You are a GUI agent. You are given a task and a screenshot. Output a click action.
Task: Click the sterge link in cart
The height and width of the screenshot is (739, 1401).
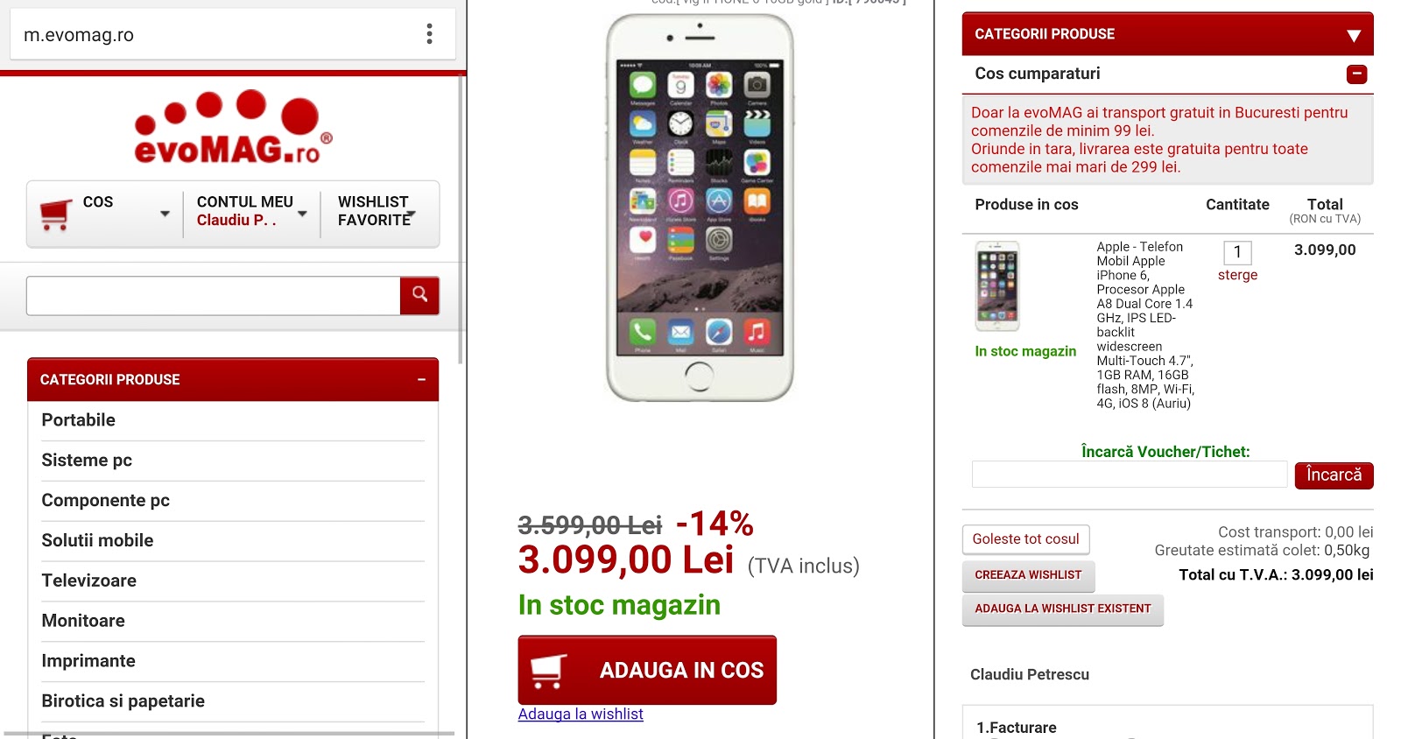coord(1237,275)
